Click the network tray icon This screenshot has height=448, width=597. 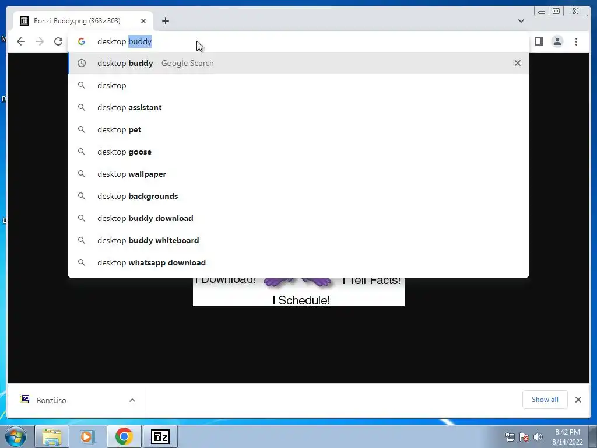point(510,437)
